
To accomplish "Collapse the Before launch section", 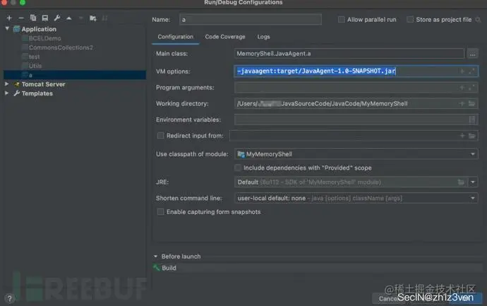I will (x=155, y=257).
